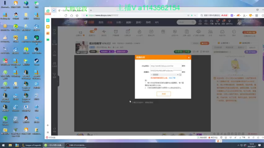The width and height of the screenshot is (264, 148).
Task: Expand the 视频 navigation menu
Action: click(129, 22)
